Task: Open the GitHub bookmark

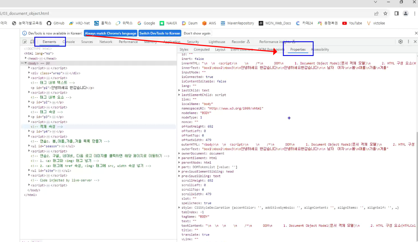Action: 56,23
